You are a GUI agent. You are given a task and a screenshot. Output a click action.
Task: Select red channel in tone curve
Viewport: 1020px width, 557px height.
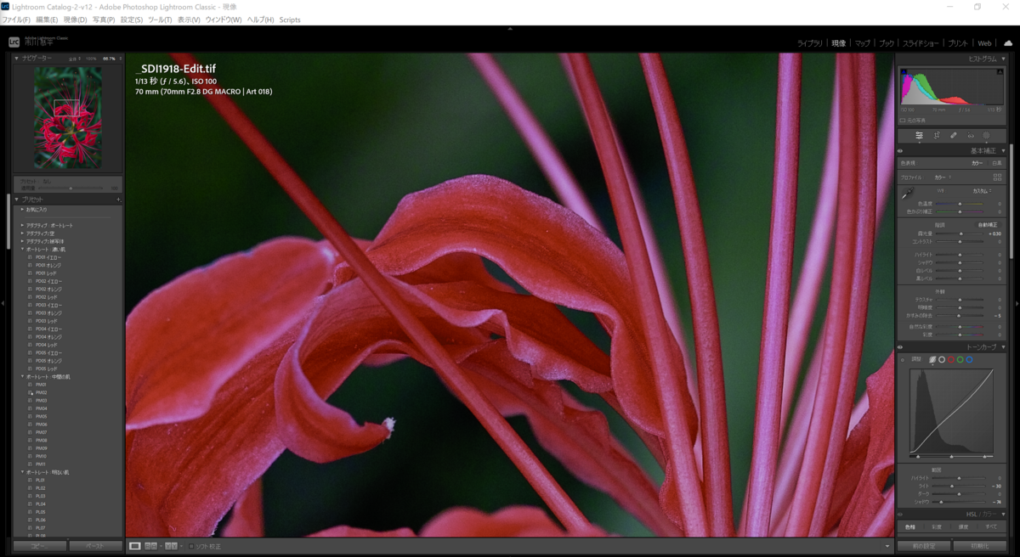pos(951,360)
